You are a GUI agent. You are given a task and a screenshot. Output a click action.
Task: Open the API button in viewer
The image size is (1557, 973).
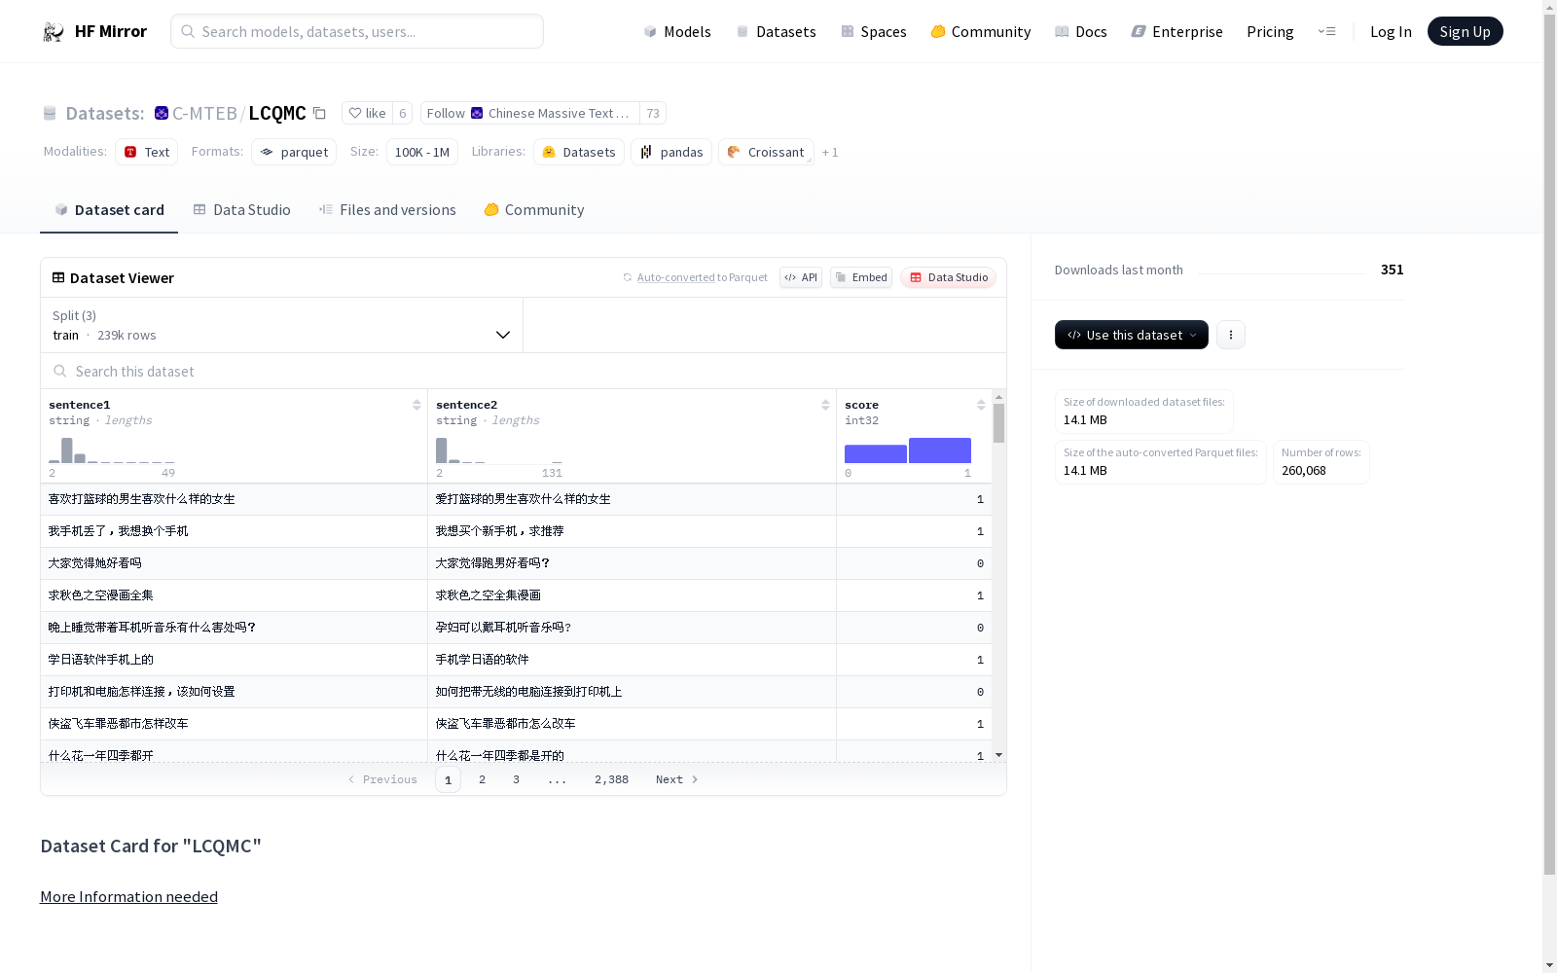[x=801, y=277]
